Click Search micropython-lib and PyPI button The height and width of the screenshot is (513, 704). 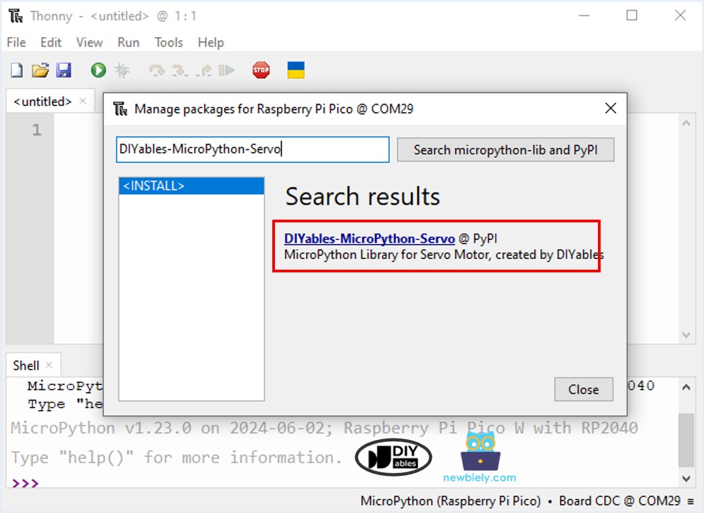point(505,150)
